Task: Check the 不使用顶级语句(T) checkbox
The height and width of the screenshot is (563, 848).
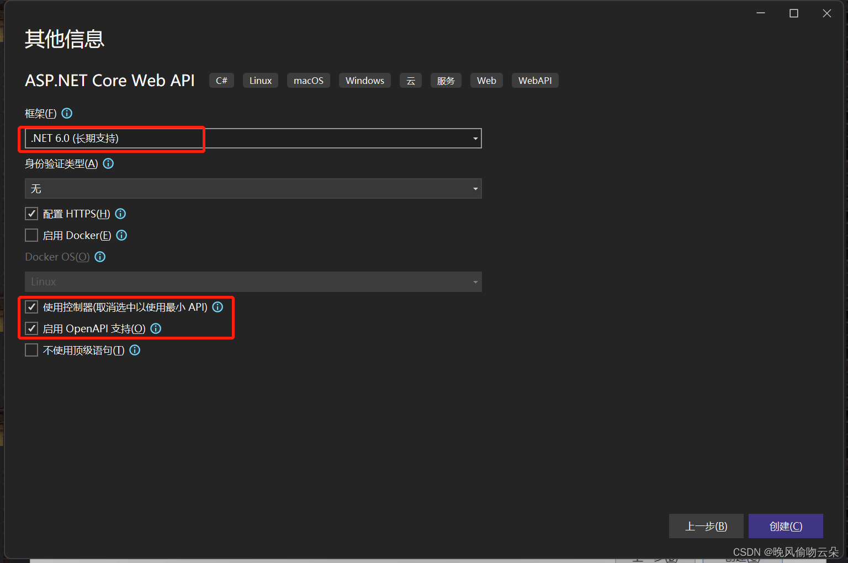Action: pyautogui.click(x=31, y=350)
